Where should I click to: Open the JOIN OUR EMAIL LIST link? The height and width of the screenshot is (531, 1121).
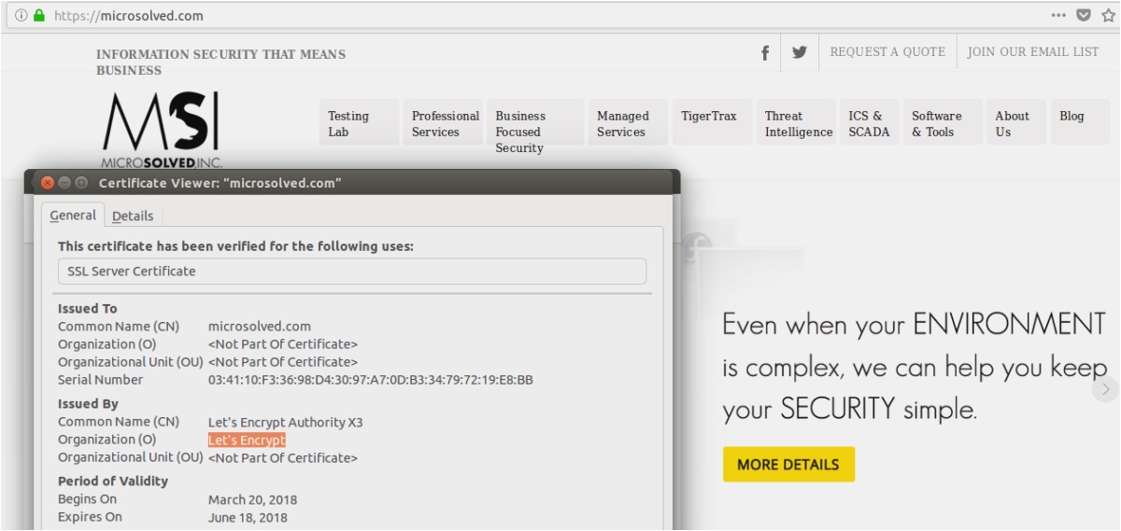click(1032, 52)
